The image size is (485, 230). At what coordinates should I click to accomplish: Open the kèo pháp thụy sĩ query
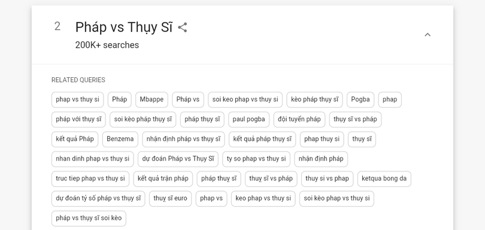point(314,99)
